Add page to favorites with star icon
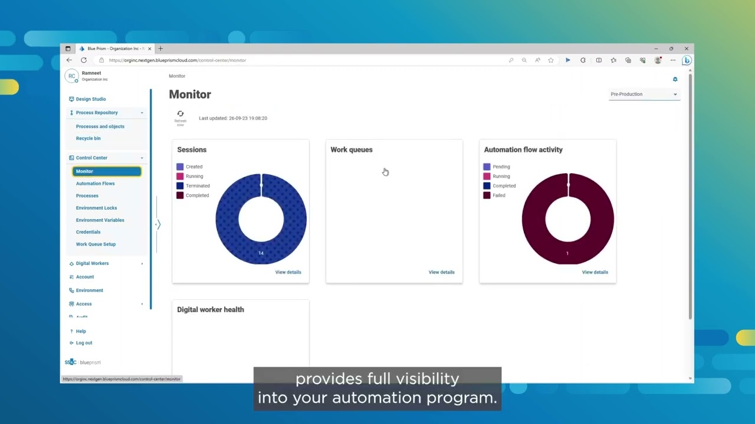755x424 pixels. (551, 60)
